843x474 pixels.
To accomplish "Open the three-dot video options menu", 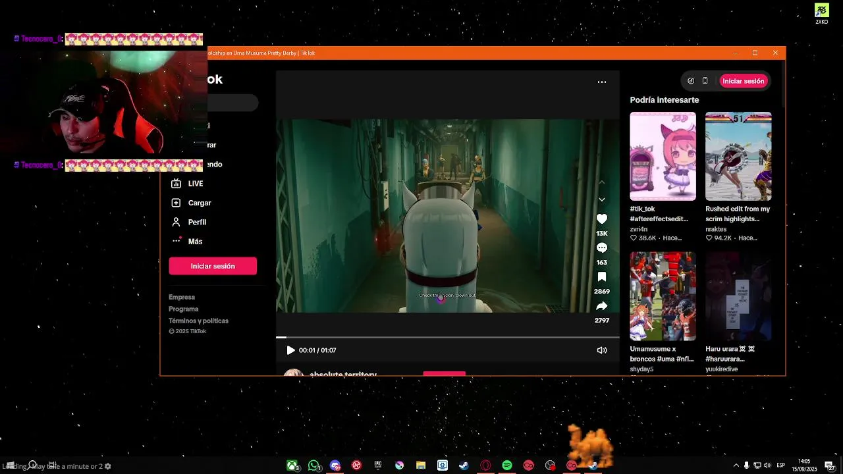I will (601, 82).
